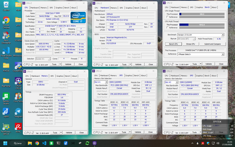The width and height of the screenshot is (235, 147).
Task: Switch to Graphics tab in the Bench window
Action: [199, 7]
